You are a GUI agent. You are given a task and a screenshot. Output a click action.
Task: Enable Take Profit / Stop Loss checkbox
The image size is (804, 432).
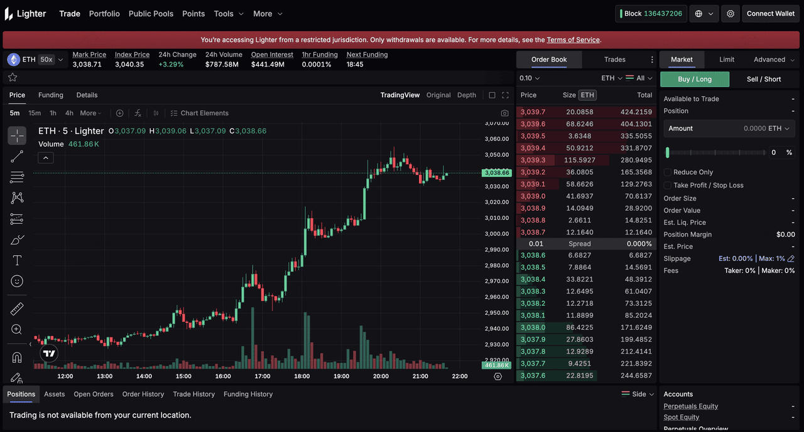(668, 186)
